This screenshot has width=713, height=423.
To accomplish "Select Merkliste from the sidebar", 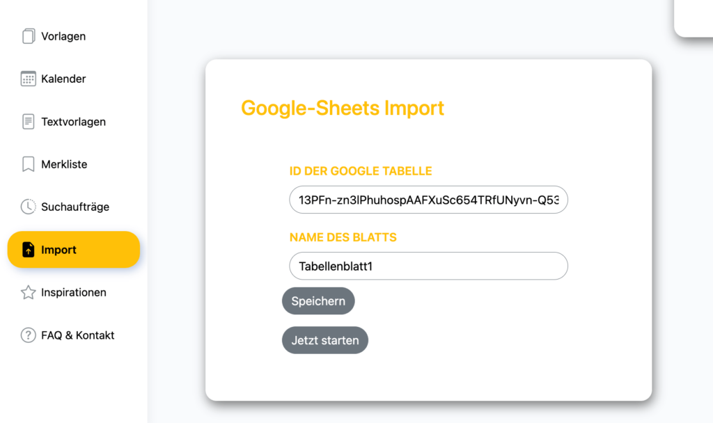I will [x=74, y=164].
